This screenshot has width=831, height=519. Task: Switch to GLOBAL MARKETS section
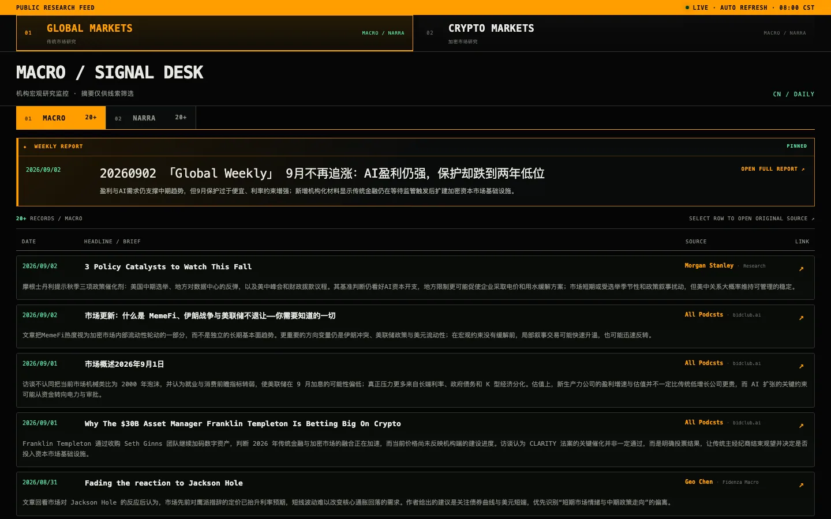215,33
